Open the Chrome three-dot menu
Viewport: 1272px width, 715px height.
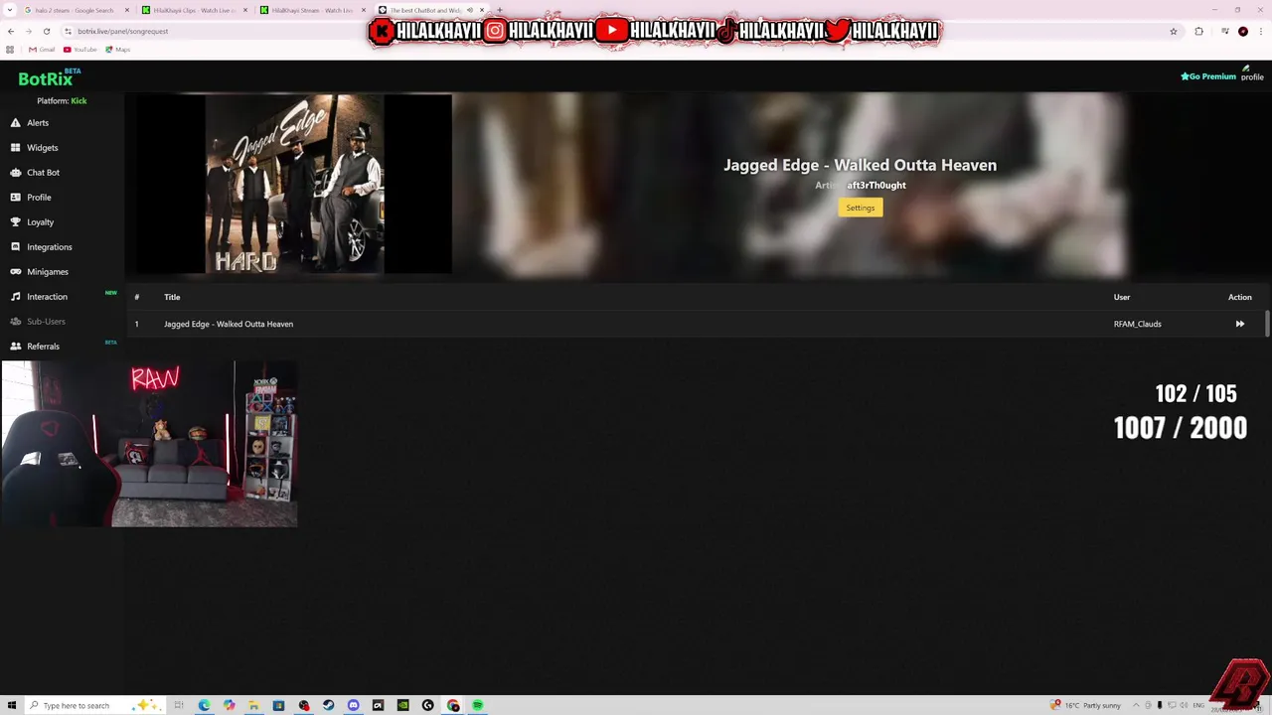(x=1261, y=31)
